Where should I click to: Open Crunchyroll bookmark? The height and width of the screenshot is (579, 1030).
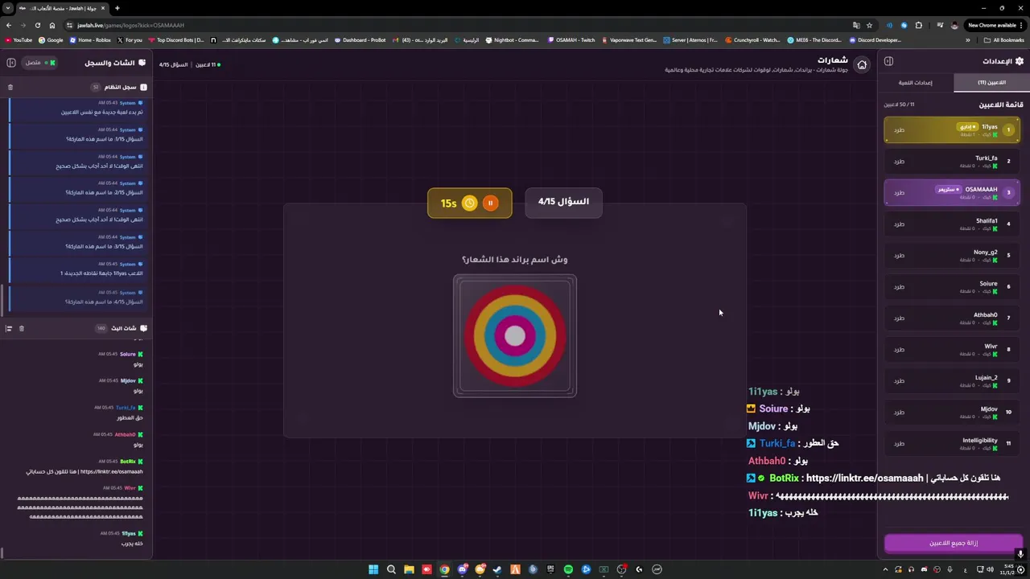tap(752, 39)
